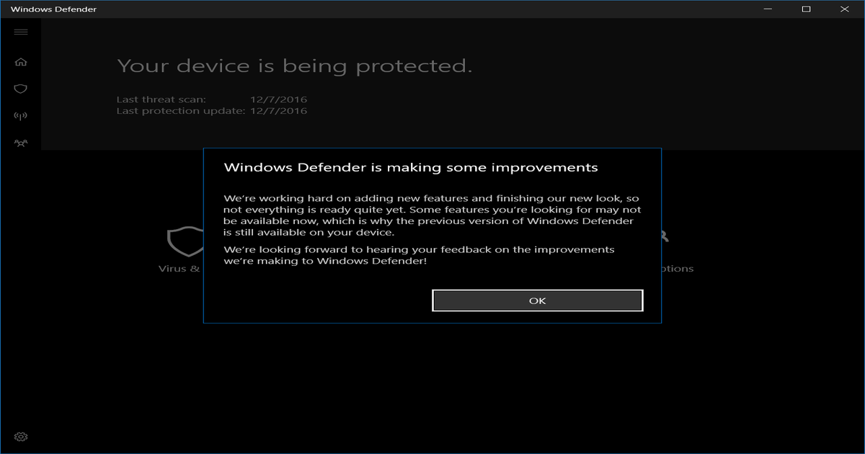This screenshot has height=454, width=865.
Task: Close the Windows Defender window
Action: (844, 9)
